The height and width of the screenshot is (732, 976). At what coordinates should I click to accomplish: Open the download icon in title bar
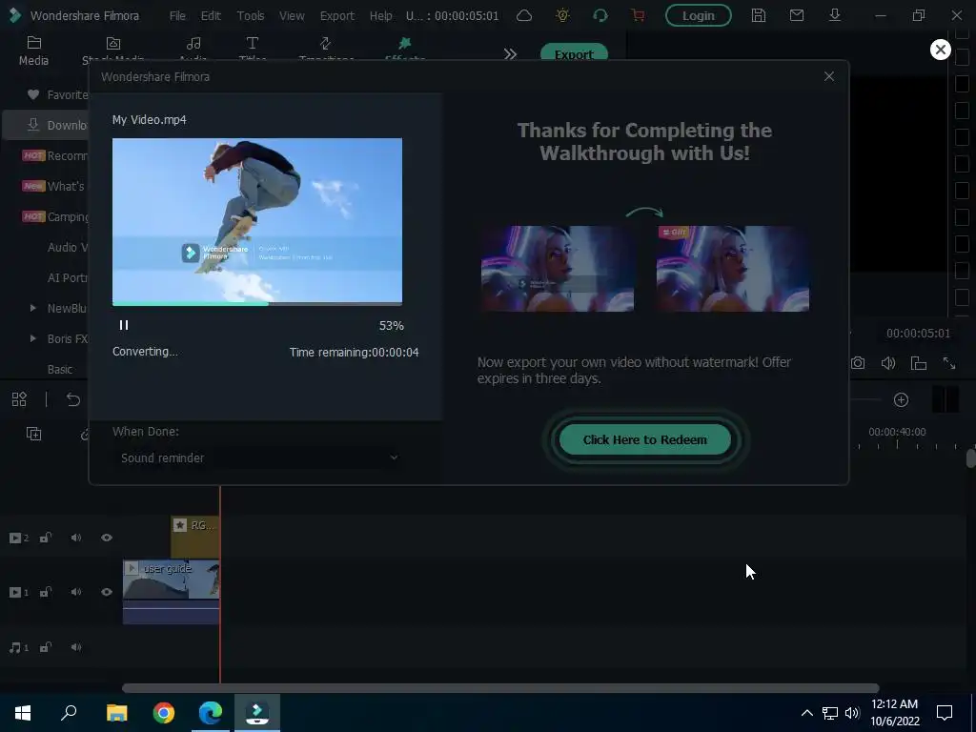click(835, 15)
